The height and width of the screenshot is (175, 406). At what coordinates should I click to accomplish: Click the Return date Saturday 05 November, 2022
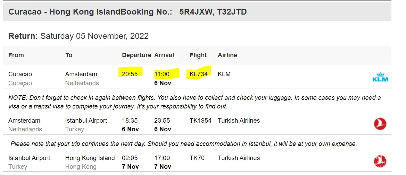(94, 36)
